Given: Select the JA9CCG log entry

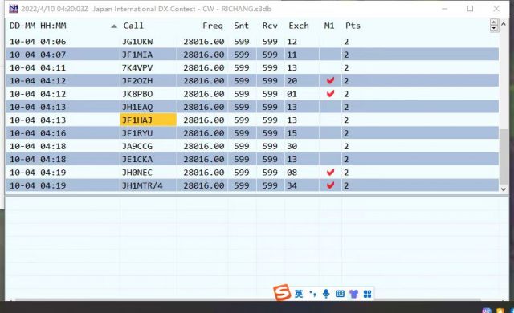Looking at the screenshot, I should [x=252, y=146].
